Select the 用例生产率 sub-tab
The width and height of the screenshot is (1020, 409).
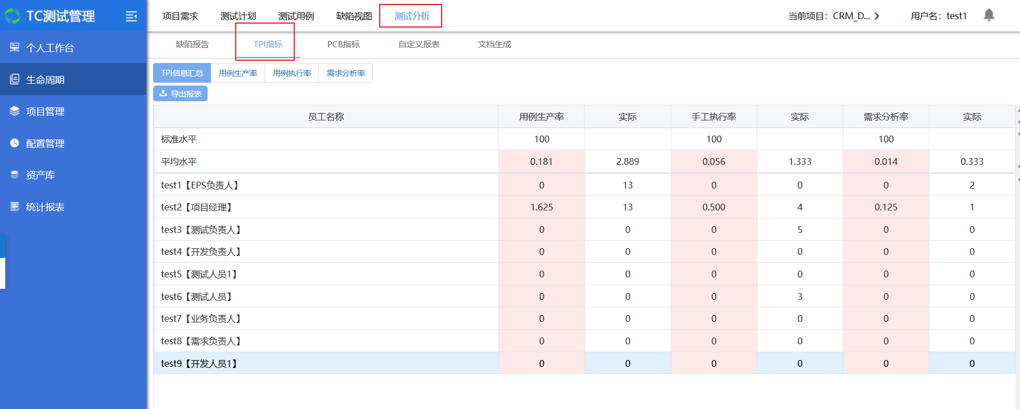coord(237,73)
